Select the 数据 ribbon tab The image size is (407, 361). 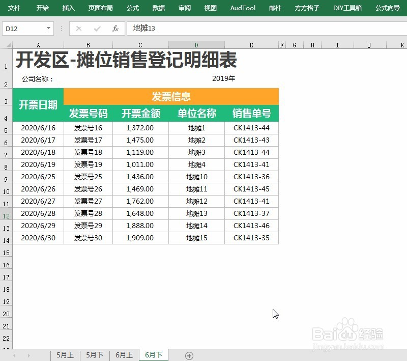[x=158, y=8]
